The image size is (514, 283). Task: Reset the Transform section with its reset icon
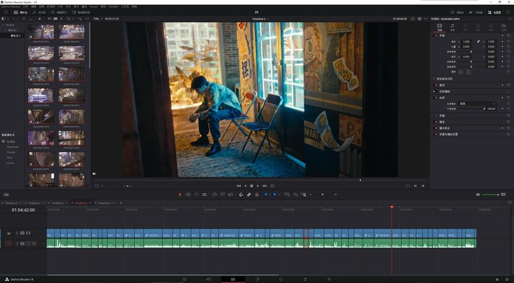click(x=509, y=35)
